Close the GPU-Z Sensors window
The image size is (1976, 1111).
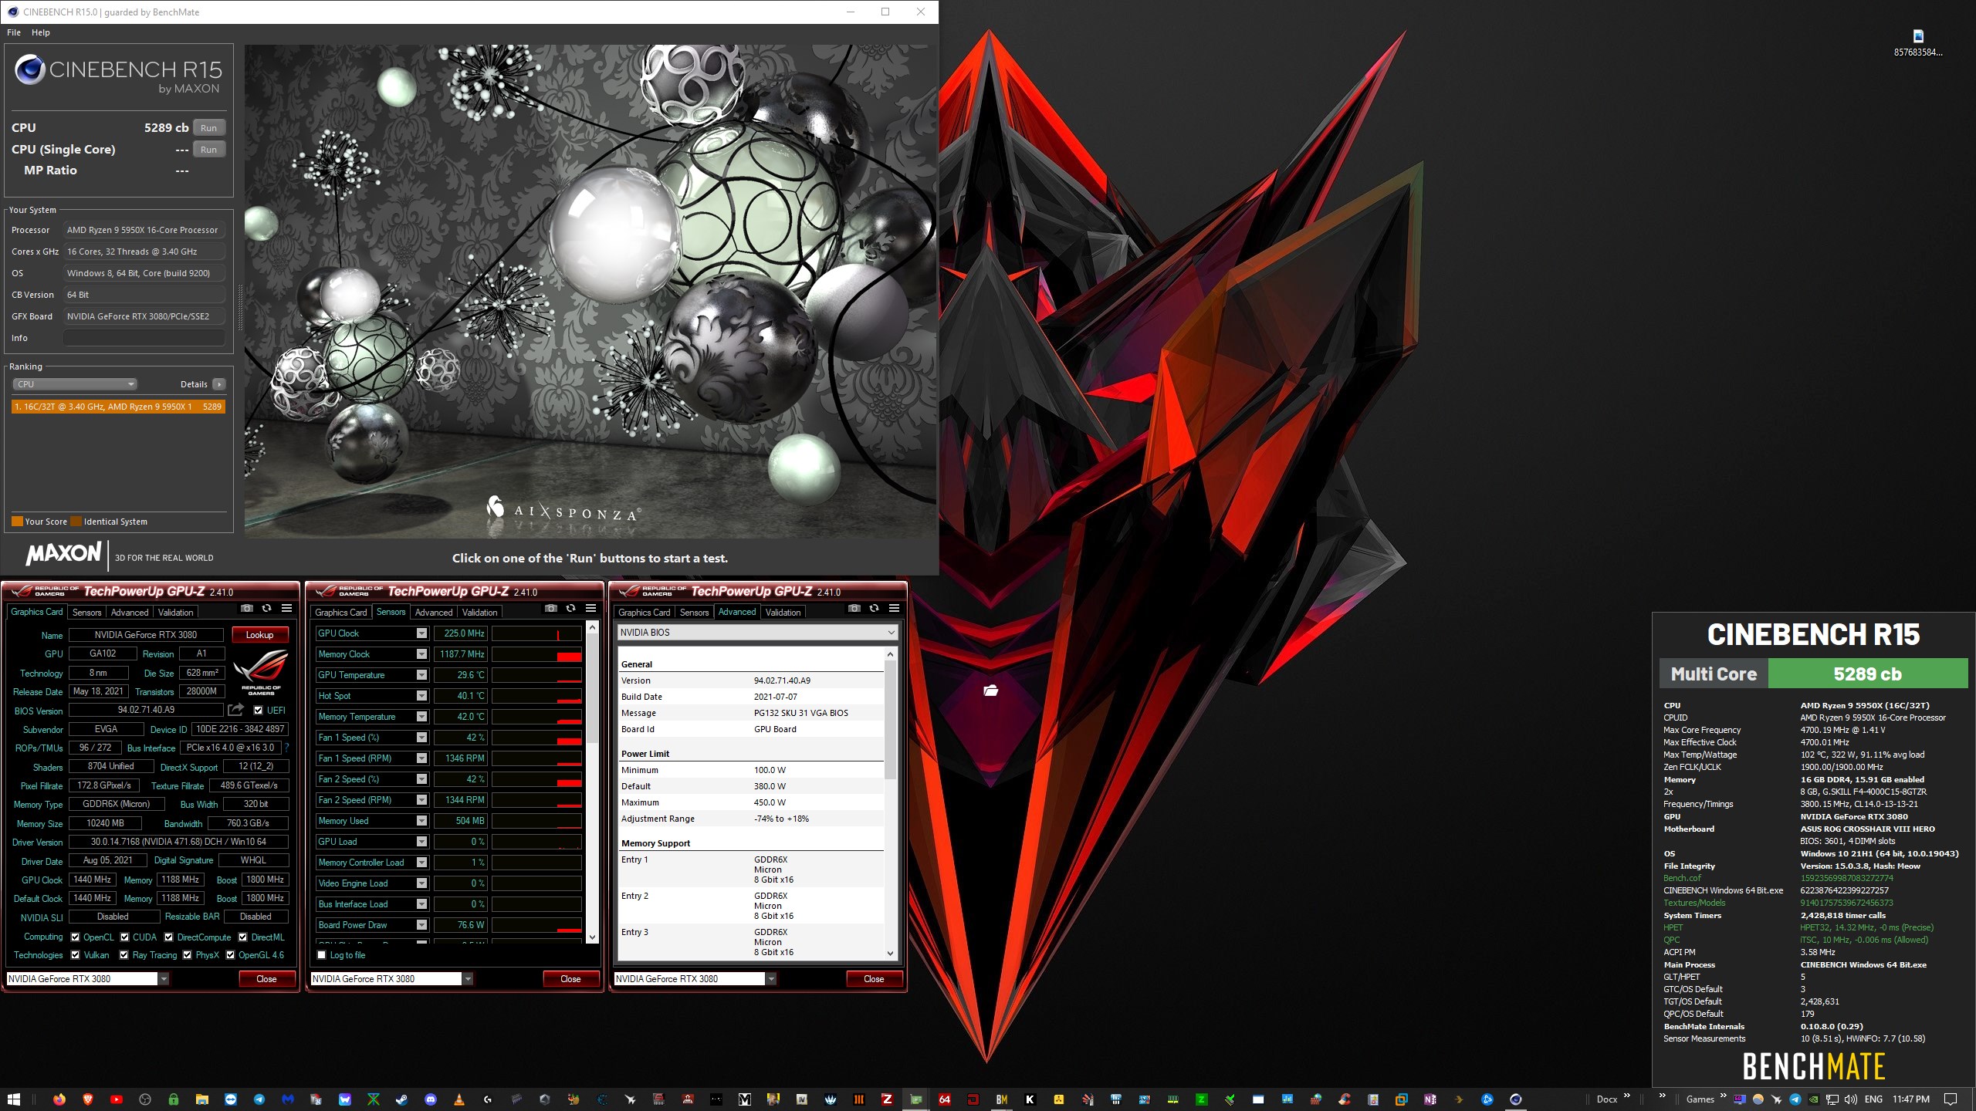click(570, 979)
